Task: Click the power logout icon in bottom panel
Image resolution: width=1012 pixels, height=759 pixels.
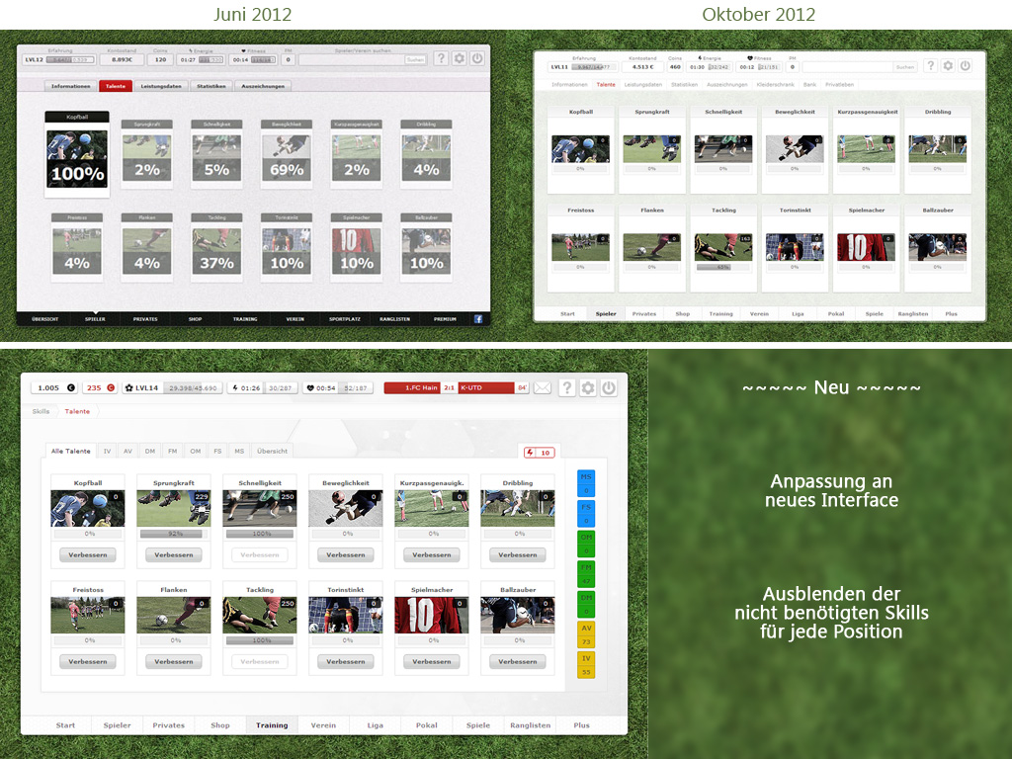Action: (609, 388)
